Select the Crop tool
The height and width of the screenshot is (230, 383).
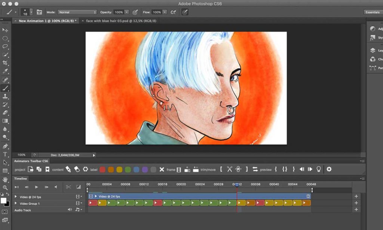point(5,63)
